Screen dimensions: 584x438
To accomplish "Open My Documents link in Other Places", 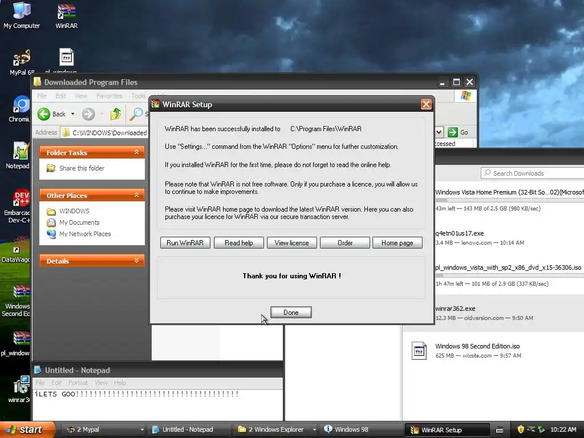I will coord(79,223).
